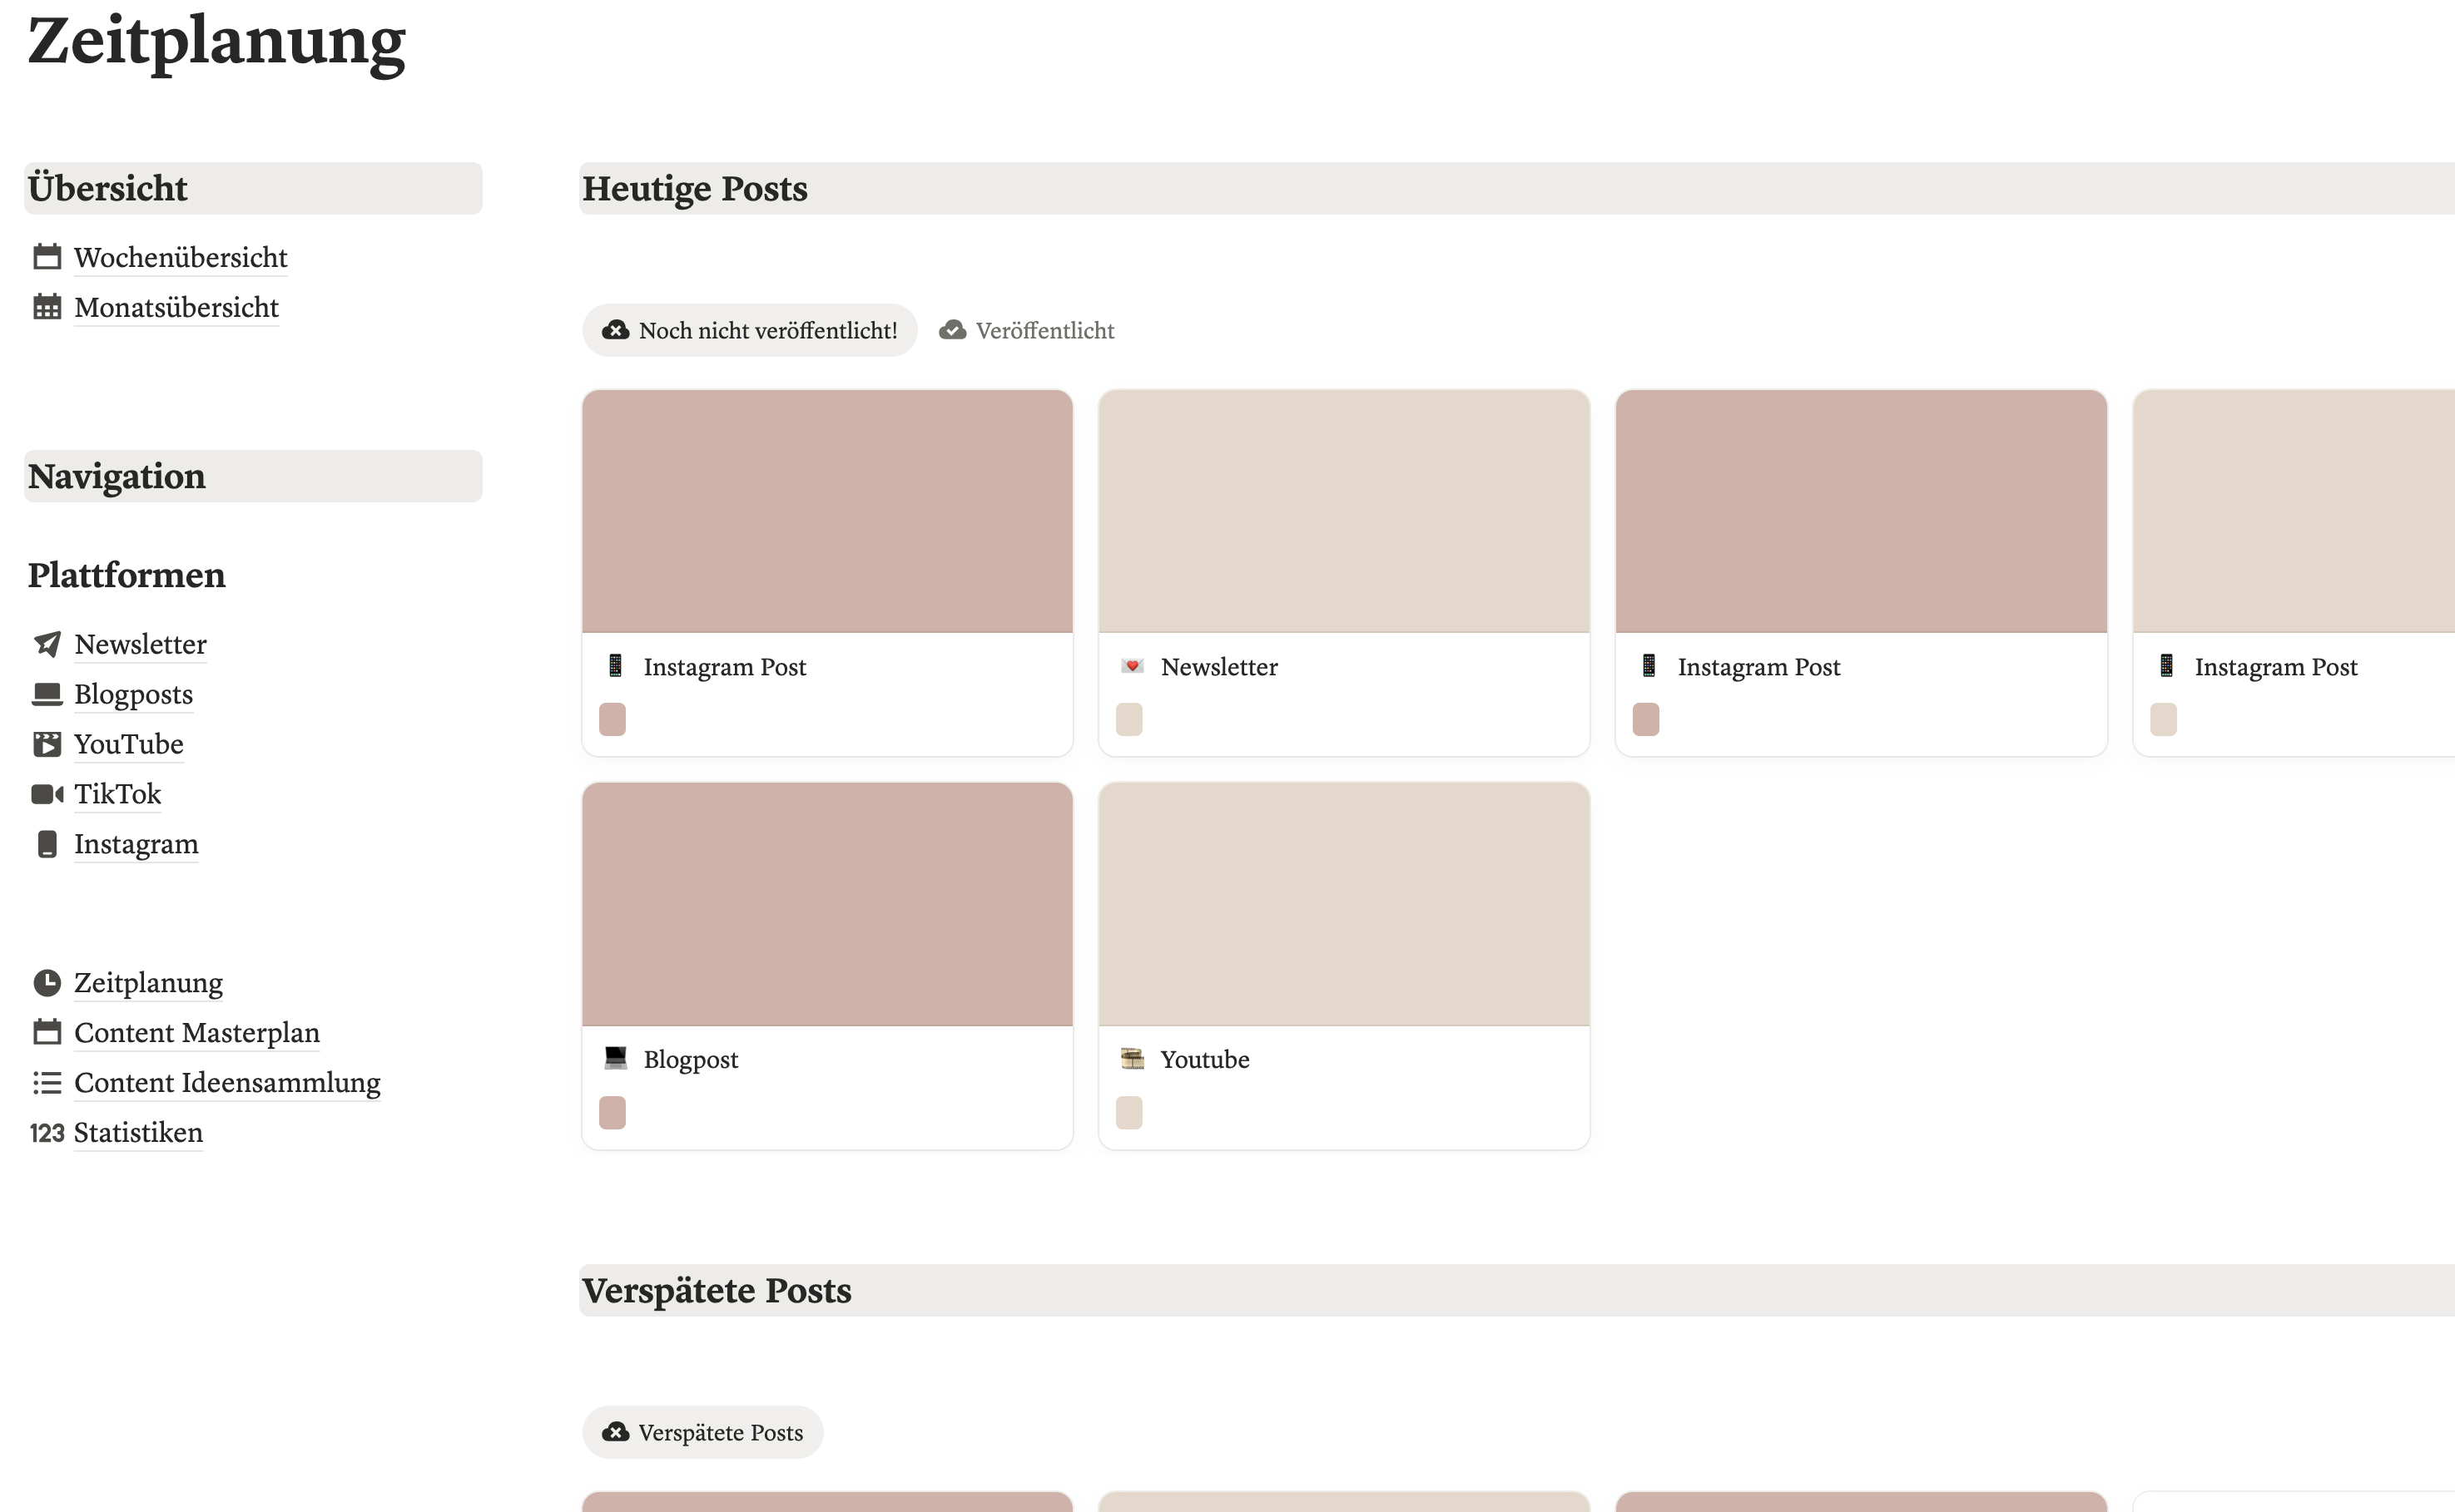Click the clapperboard icon beside YouTube
This screenshot has width=2455, height=1512.
[x=47, y=744]
